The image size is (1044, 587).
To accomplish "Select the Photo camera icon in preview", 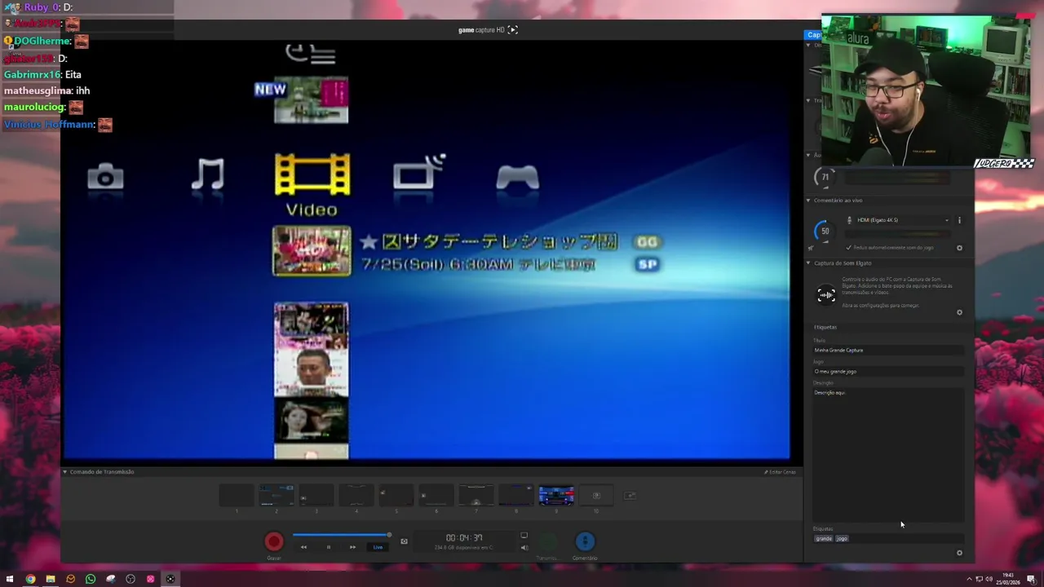I will 106,177.
